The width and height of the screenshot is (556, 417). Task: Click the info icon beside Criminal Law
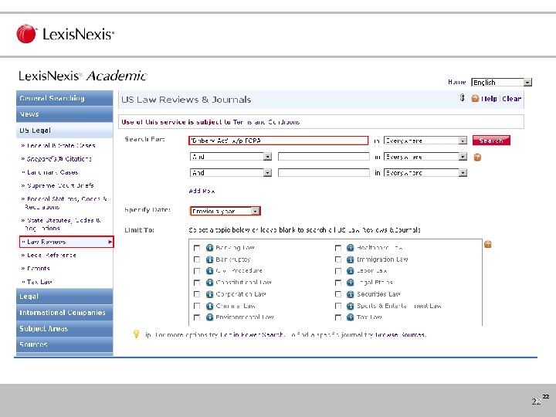[209, 306]
